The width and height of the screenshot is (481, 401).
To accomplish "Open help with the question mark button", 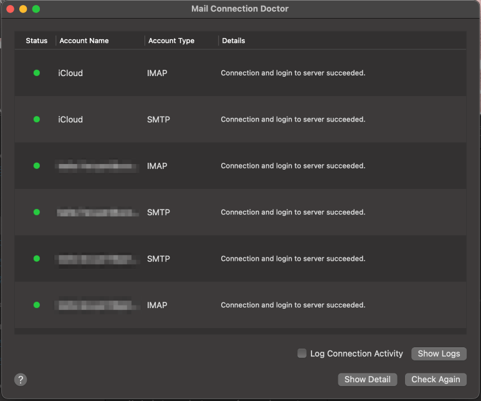I will [21, 379].
